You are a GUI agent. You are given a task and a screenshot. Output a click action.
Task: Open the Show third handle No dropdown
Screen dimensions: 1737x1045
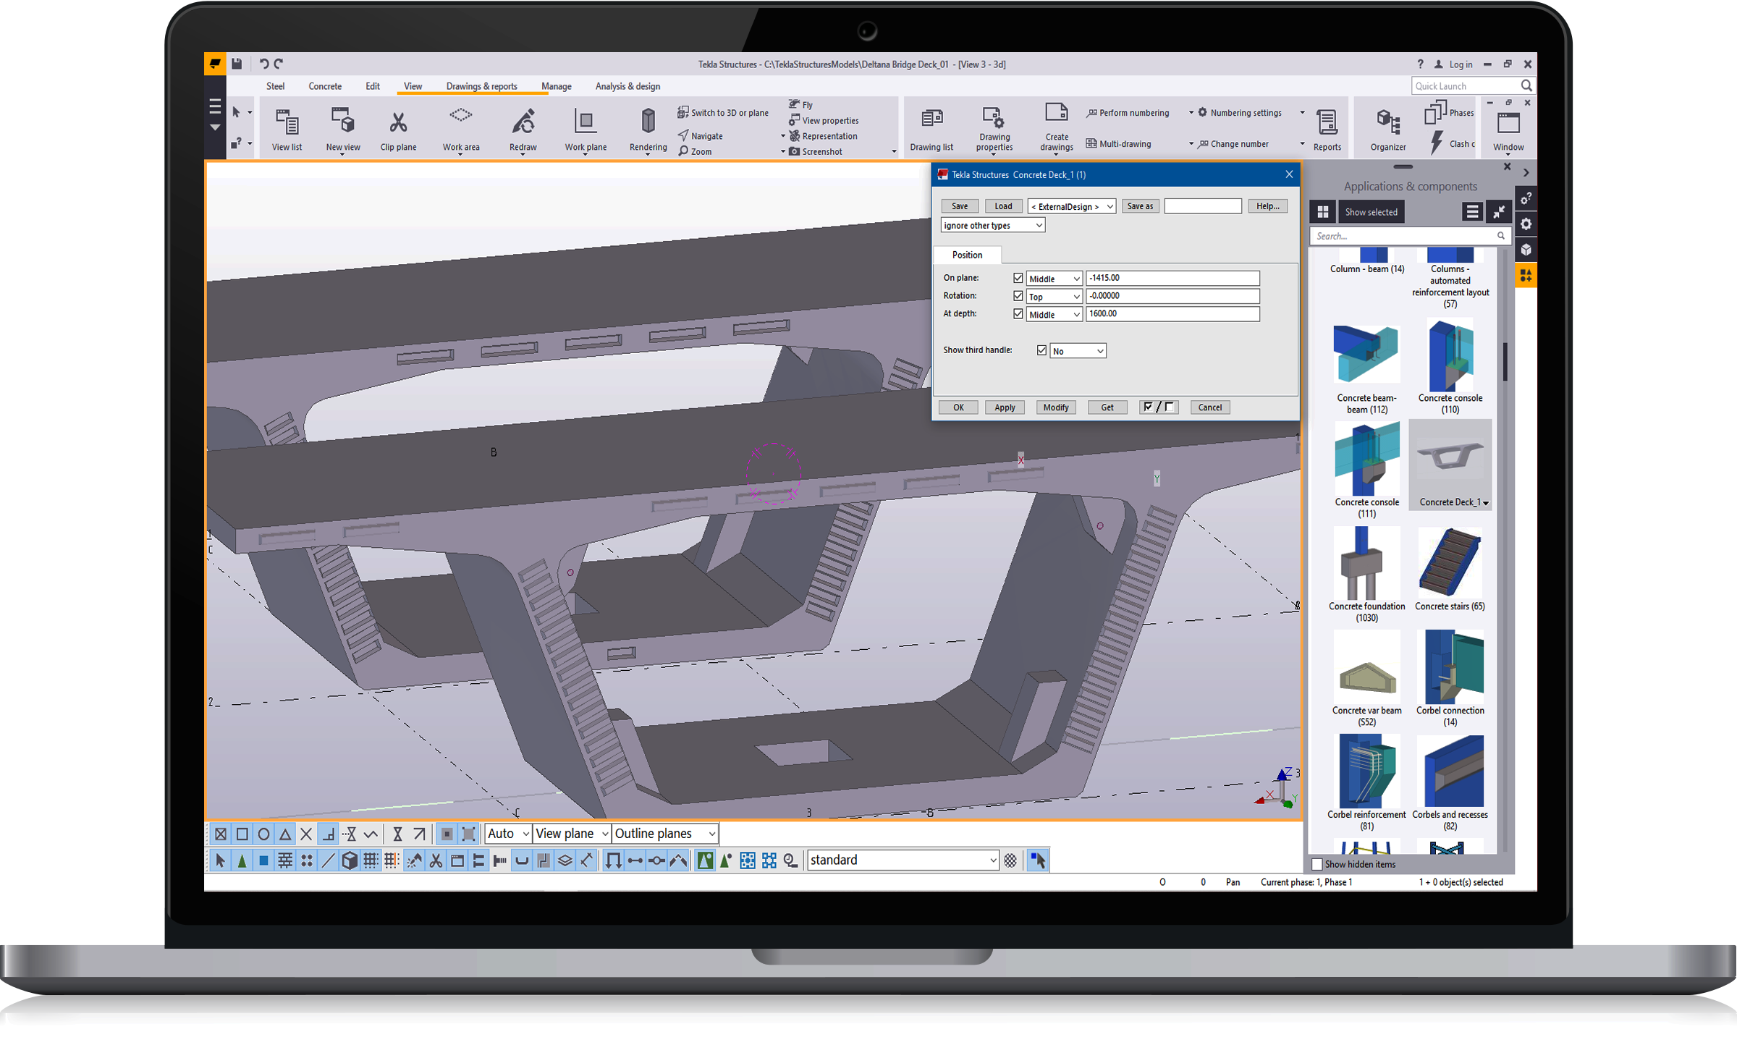click(x=1078, y=351)
